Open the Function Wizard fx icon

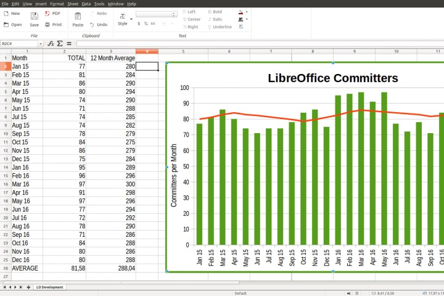[51, 43]
